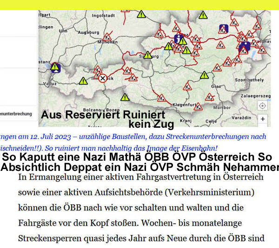The image size is (279, 248).
Task: Click the construction sign west of Klagenfurt
Action: click(161, 98)
